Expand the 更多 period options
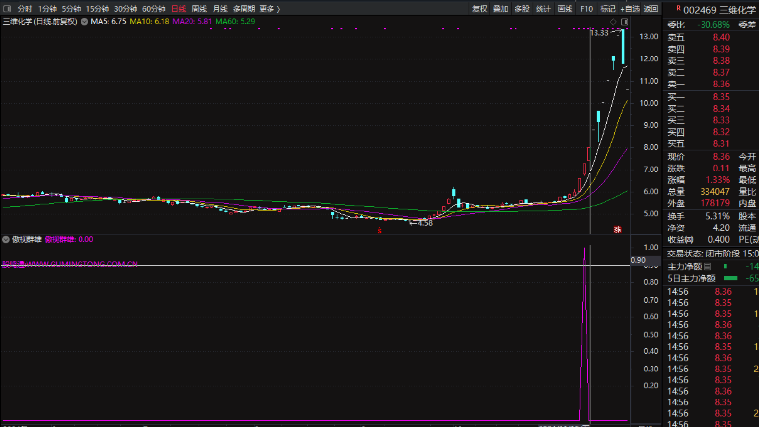The width and height of the screenshot is (759, 427). tap(269, 9)
